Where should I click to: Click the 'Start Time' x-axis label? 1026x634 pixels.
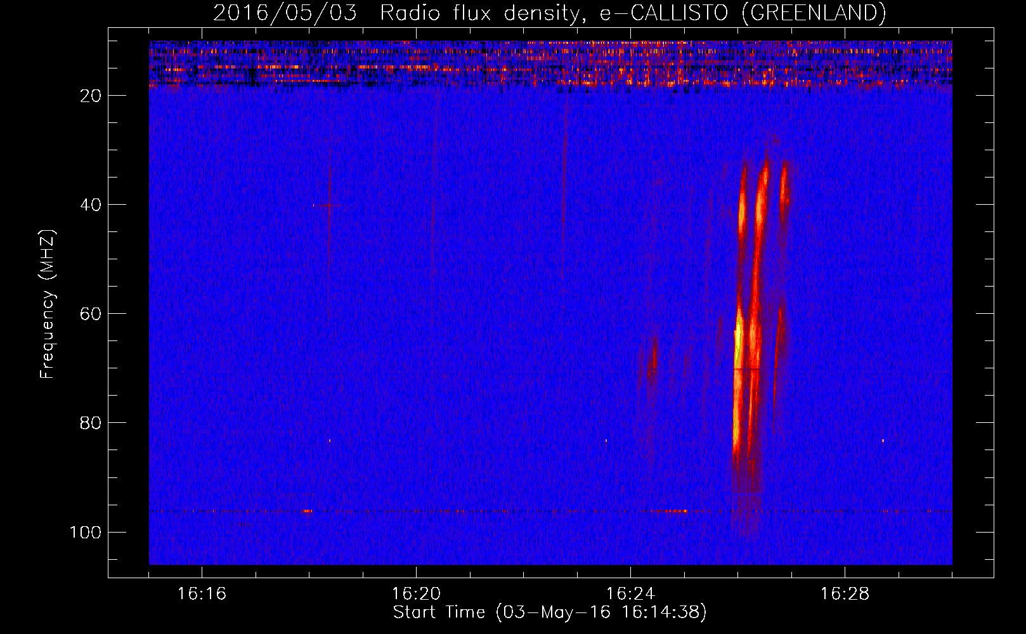[549, 612]
